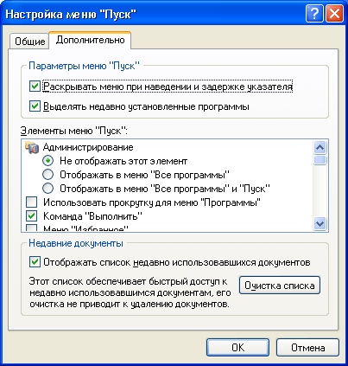Uncheck Команда "Выполнить" checkbox
The width and height of the screenshot is (348, 366).
pyautogui.click(x=32, y=216)
